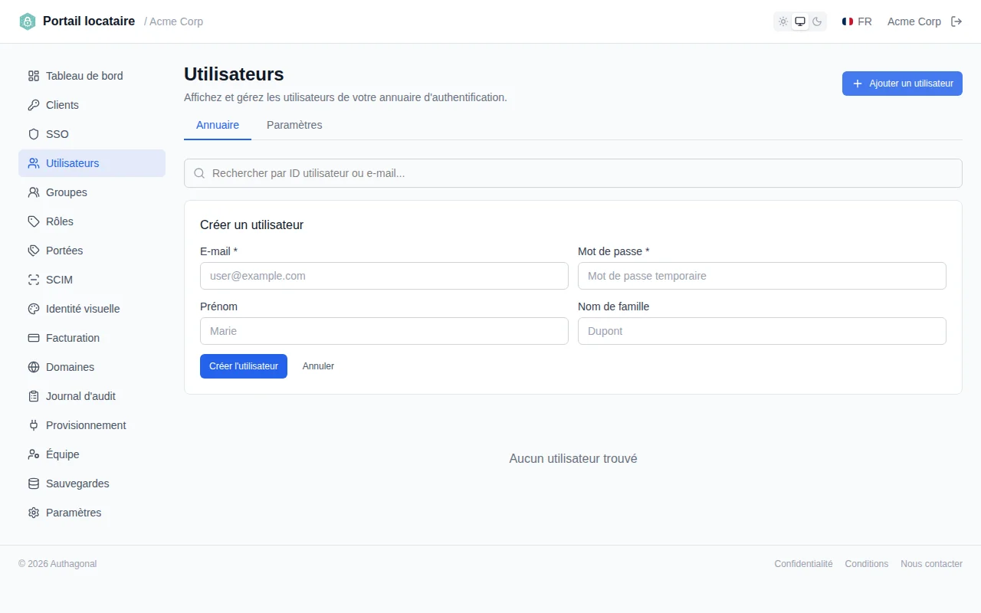Select the light theme sun icon

pyautogui.click(x=783, y=21)
